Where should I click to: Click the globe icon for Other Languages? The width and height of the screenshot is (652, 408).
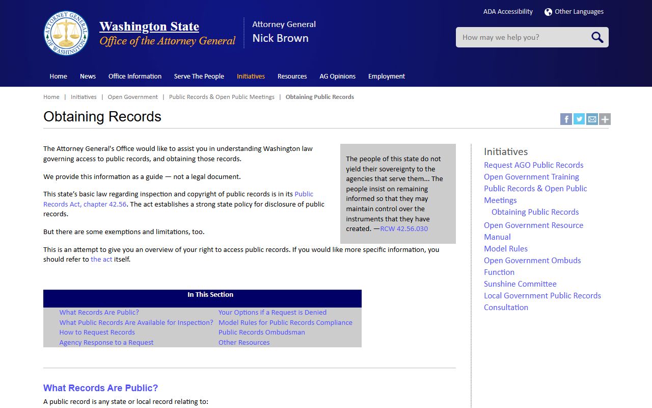[548, 12]
